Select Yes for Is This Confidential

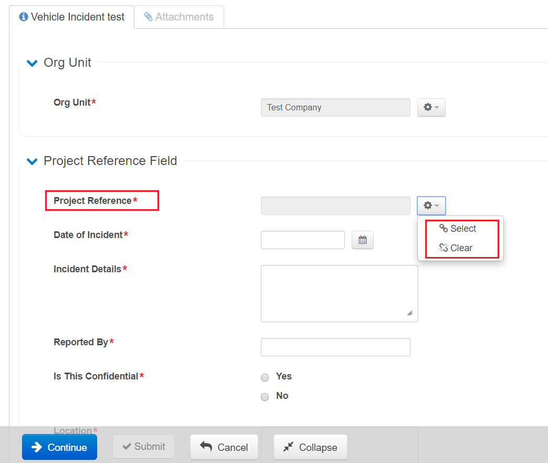coord(265,377)
